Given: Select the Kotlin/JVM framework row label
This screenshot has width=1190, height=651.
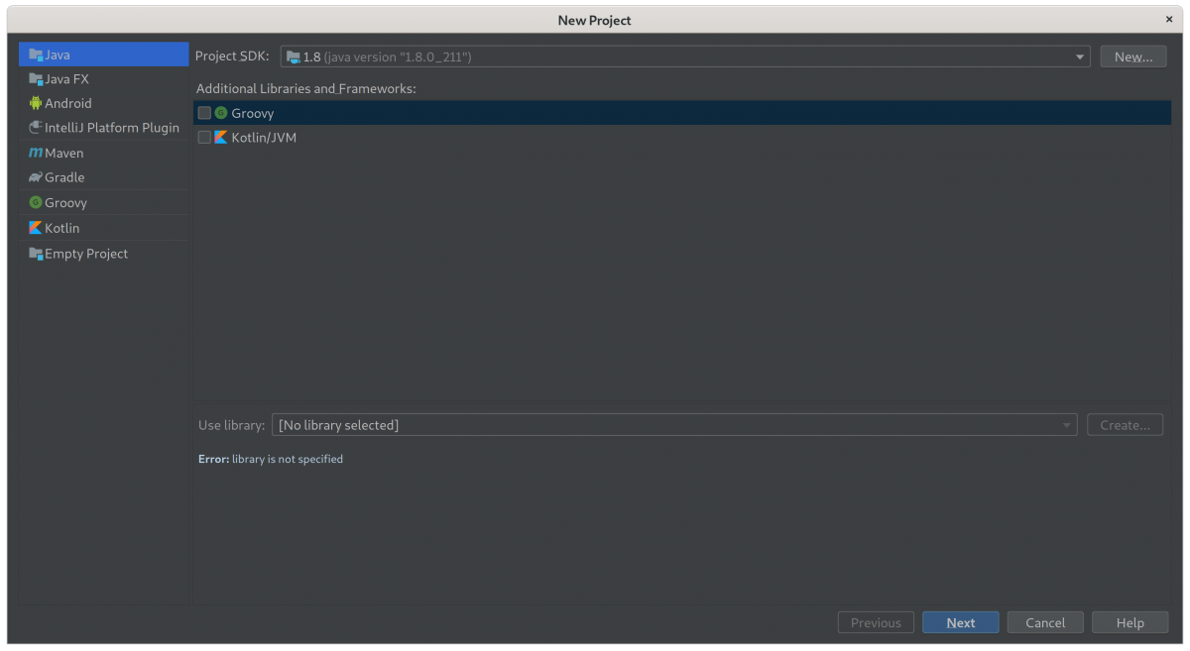Looking at the screenshot, I should coord(264,138).
